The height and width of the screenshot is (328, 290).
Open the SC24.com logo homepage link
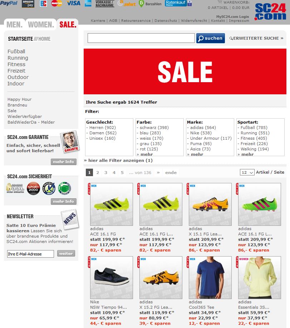[270, 12]
